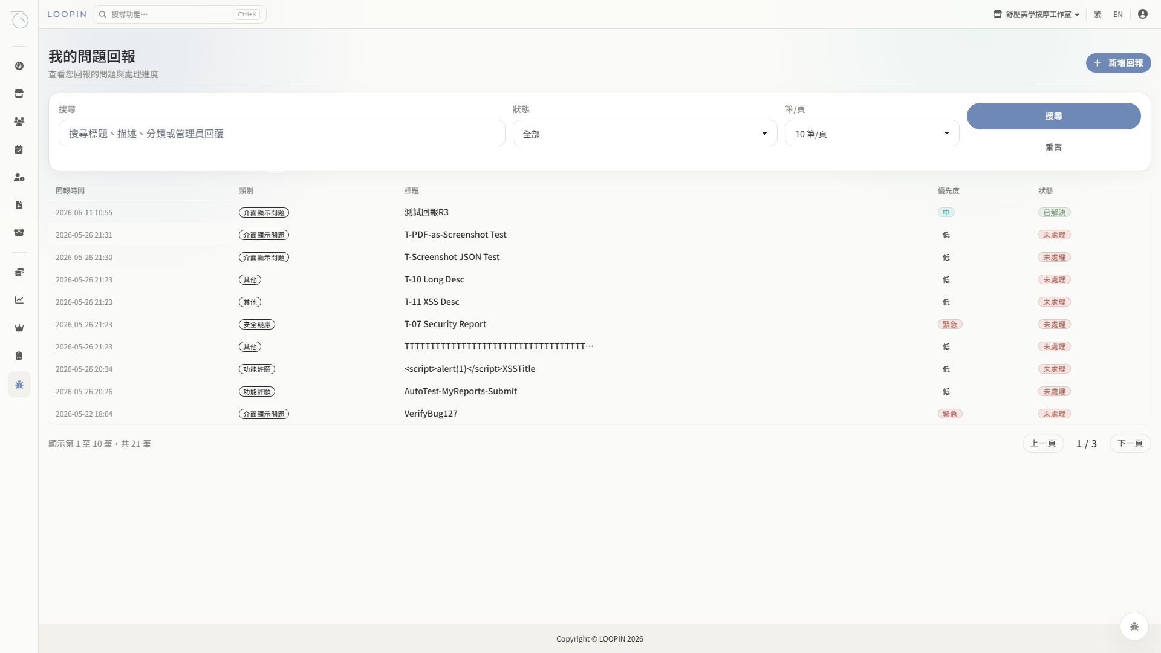Expand the 舒壓美學按摩工作室 workspace dropdown
The width and height of the screenshot is (1161, 653).
click(1036, 15)
